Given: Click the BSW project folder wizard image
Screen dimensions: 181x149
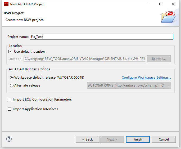Looking at the screenshot, I should (168, 17).
